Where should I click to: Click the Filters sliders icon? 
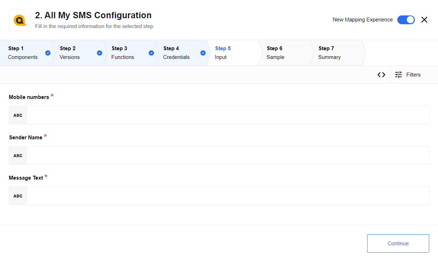coord(398,75)
